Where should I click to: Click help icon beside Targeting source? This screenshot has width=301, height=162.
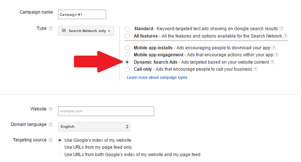pyautogui.click(x=51, y=140)
